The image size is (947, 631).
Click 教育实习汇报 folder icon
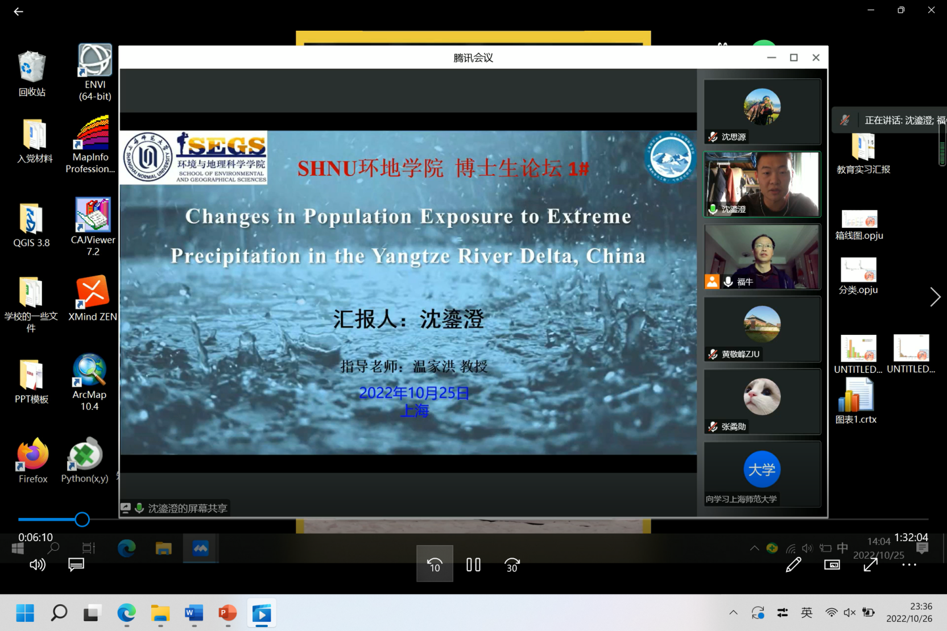click(863, 153)
